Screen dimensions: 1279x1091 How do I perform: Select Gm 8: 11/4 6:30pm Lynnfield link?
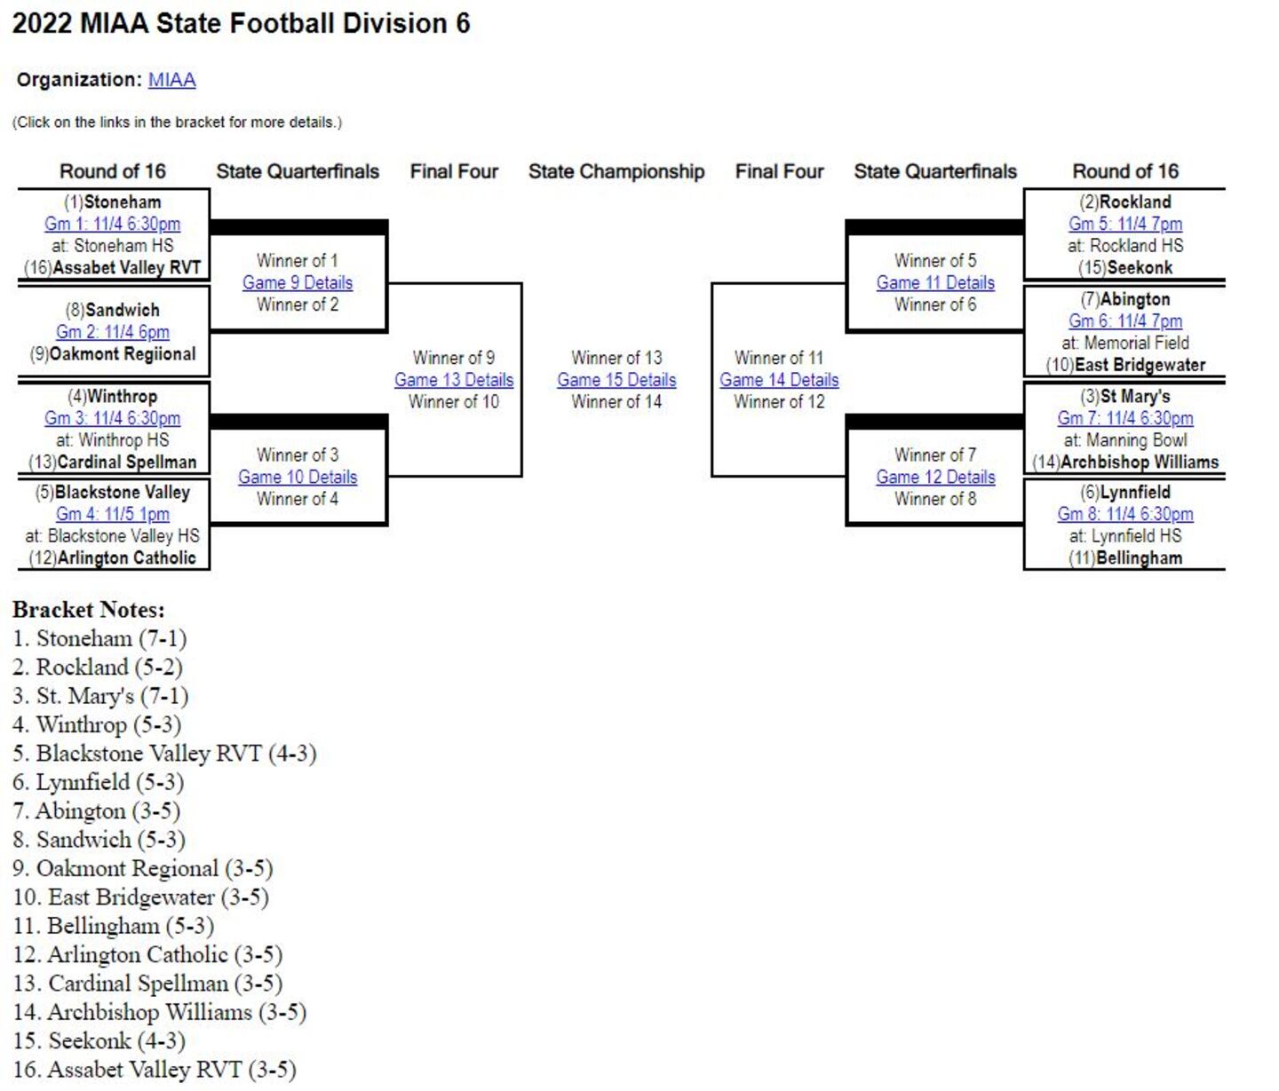pyautogui.click(x=1125, y=514)
